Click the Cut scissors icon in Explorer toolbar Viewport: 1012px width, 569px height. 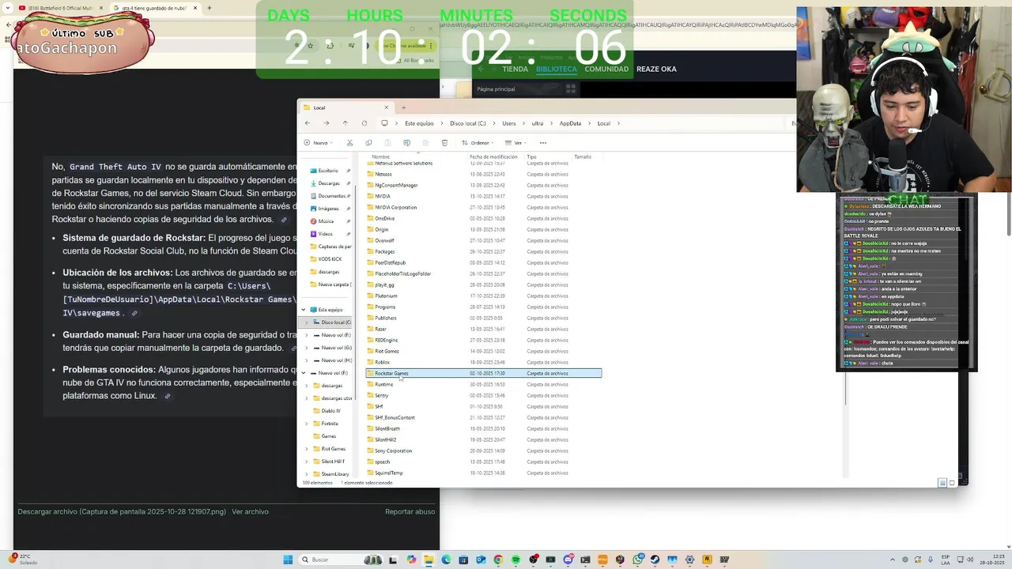click(x=349, y=143)
